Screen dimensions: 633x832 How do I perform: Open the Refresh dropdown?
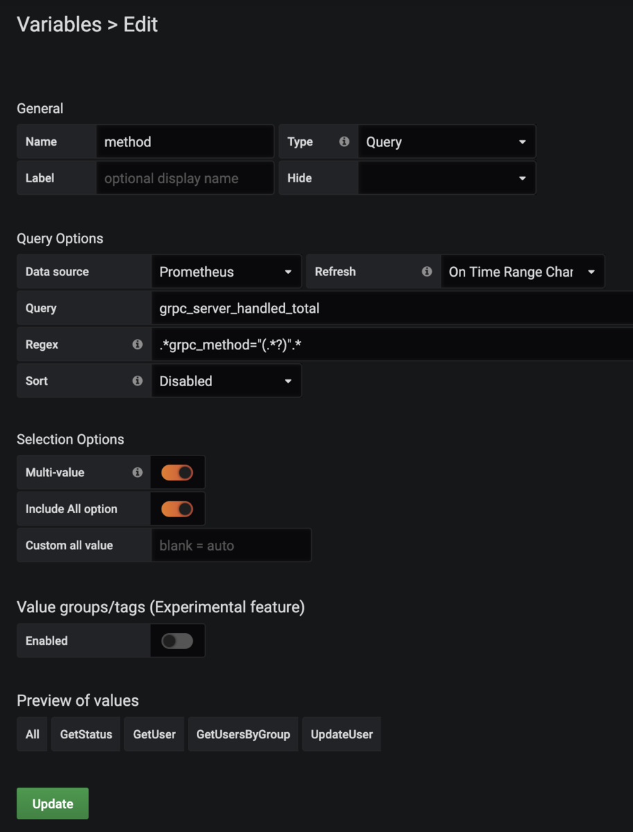(521, 272)
